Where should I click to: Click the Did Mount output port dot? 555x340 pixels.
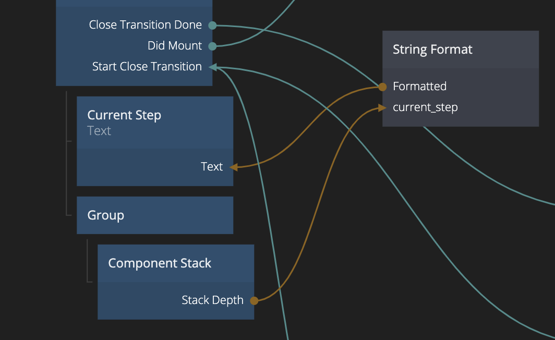[x=212, y=46]
